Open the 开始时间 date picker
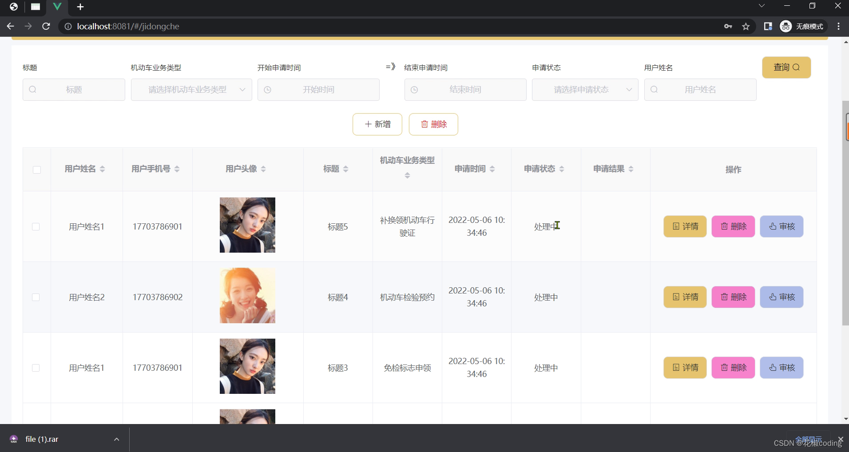 click(318, 90)
